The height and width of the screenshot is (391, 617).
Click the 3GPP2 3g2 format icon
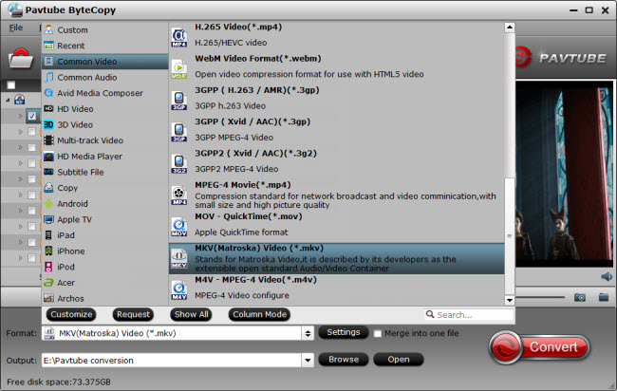click(x=179, y=163)
